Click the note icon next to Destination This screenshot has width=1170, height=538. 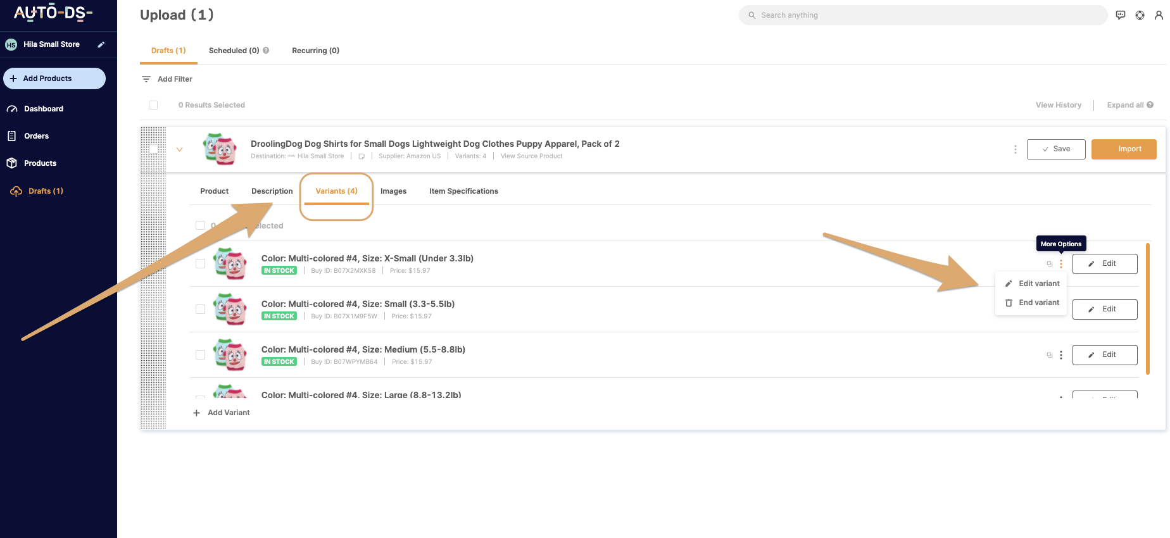362,156
